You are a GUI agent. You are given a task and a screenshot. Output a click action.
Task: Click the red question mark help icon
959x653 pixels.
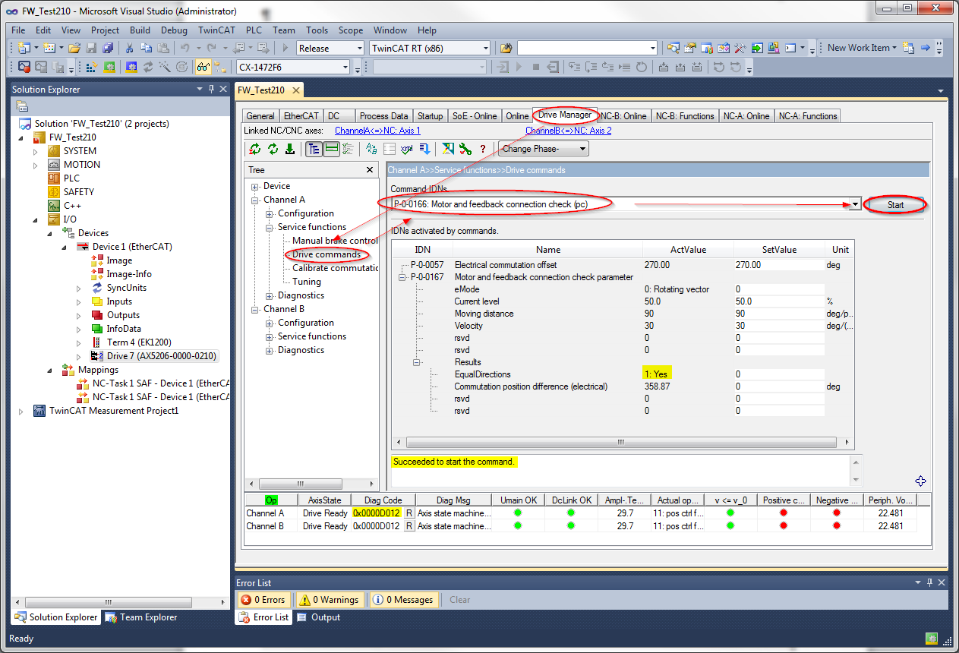tap(483, 149)
